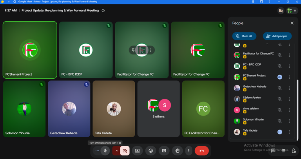Open extensions puzzle icon in title bar
301x159 pixels.
click(261, 2)
